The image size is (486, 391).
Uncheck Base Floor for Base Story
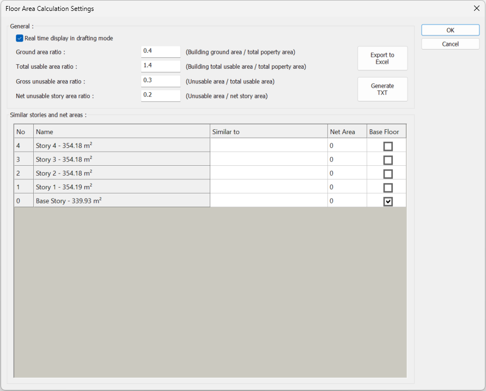387,201
